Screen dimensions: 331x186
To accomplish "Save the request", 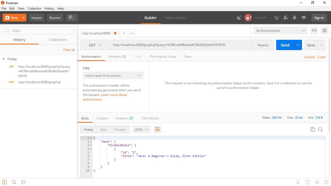I will pyautogui.click(x=311, y=45).
